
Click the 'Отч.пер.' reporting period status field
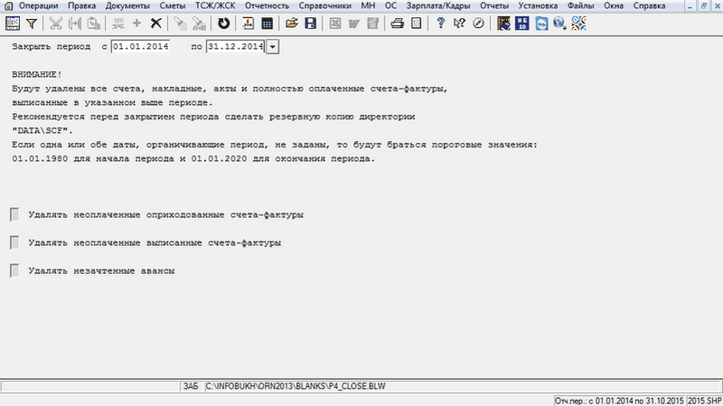pos(619,401)
